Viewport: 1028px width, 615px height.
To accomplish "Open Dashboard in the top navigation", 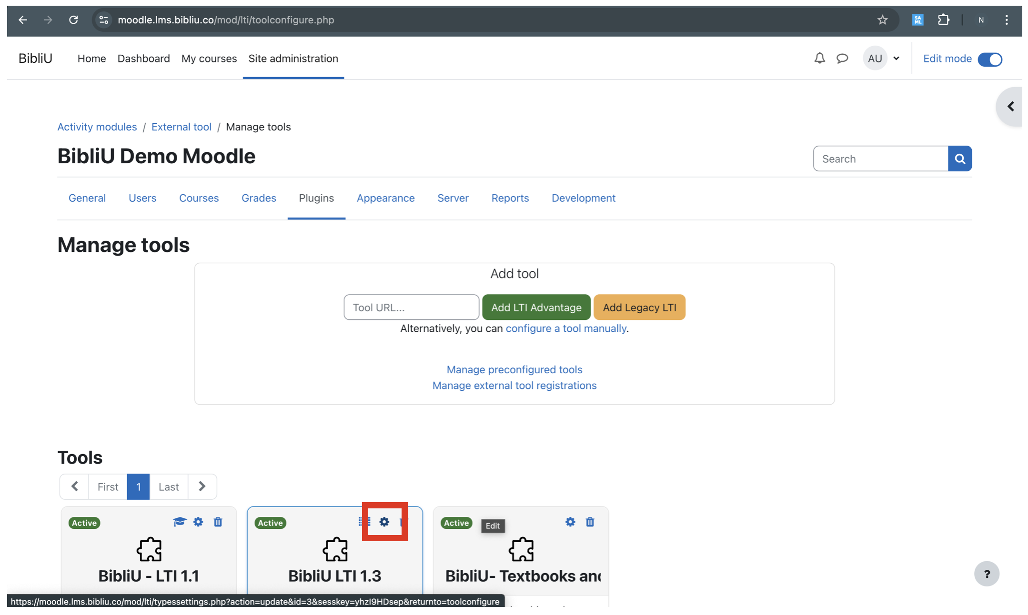I will (143, 59).
